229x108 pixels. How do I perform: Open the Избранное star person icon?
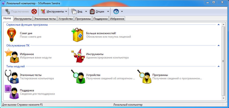[12, 56]
